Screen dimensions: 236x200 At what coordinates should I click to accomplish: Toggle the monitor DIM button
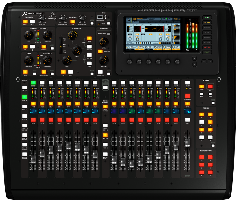tap(73, 22)
